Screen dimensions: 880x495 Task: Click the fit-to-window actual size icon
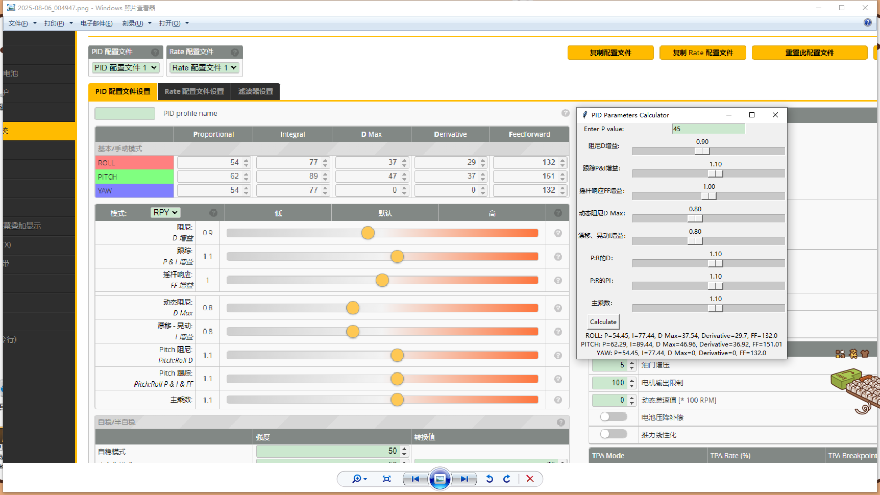(386, 479)
